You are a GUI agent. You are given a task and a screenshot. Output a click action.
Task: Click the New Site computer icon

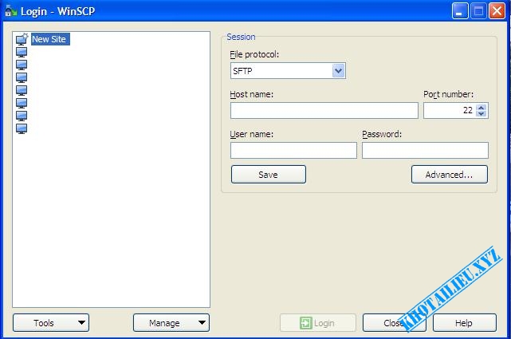tap(22, 39)
